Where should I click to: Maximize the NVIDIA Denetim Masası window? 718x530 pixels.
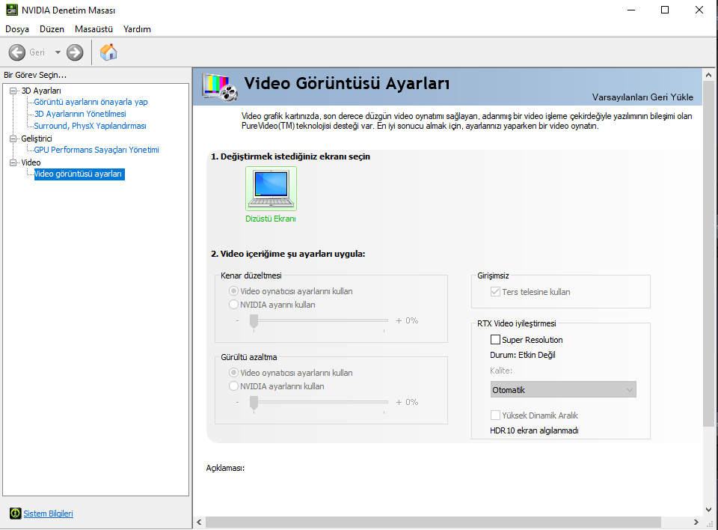665,10
